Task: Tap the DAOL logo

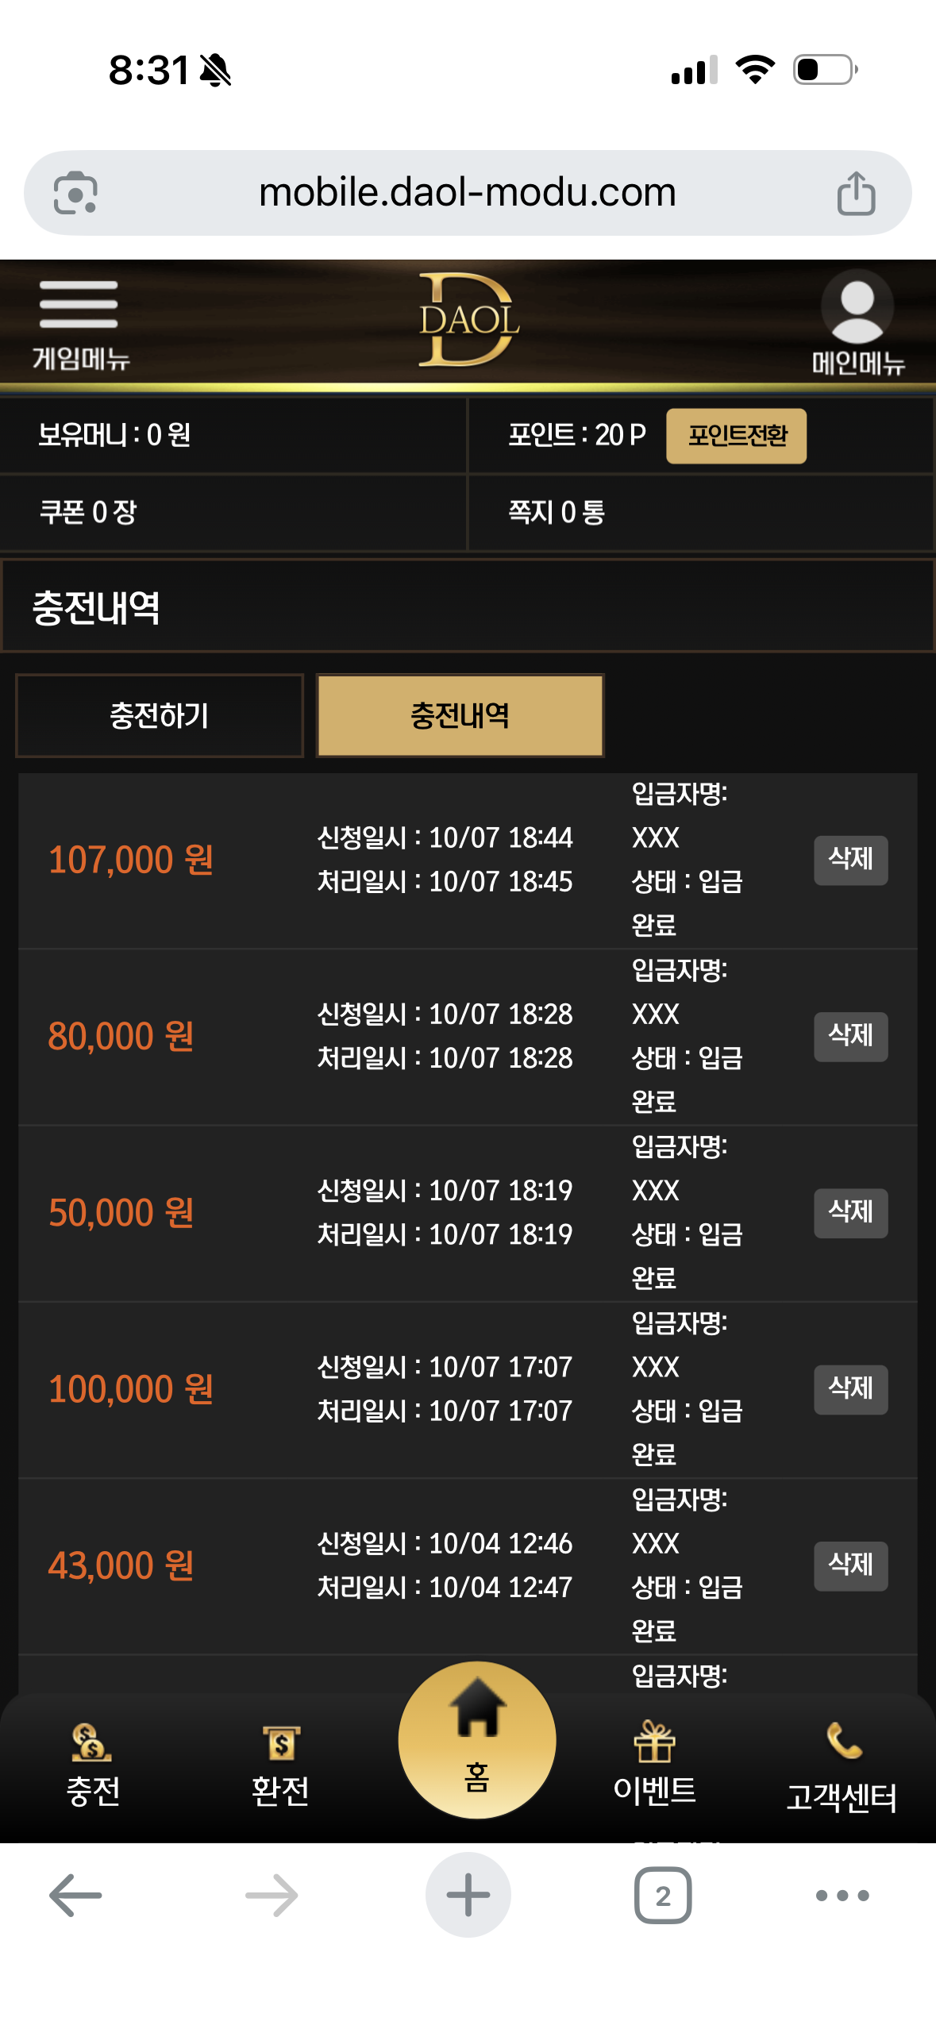Action: tap(468, 320)
